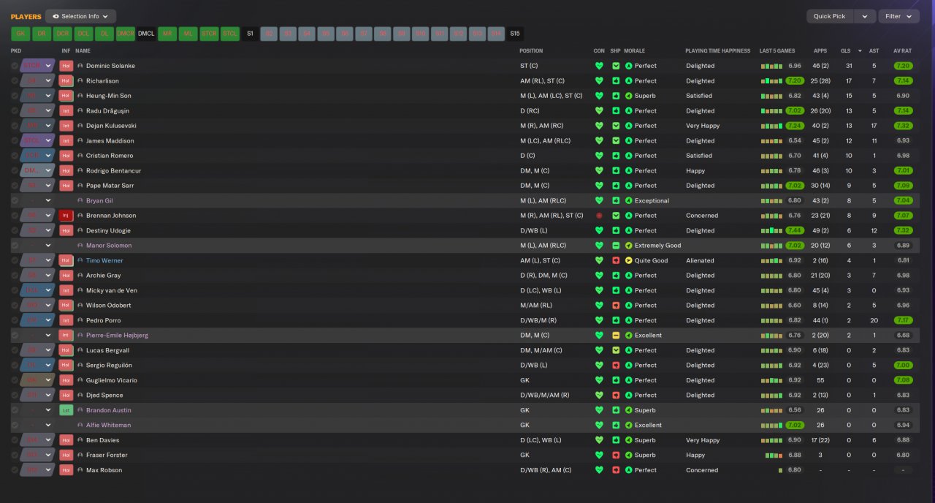Click Destiny Udogie's condition heart icon
Viewport: 935px width, 503px height.
[599, 230]
